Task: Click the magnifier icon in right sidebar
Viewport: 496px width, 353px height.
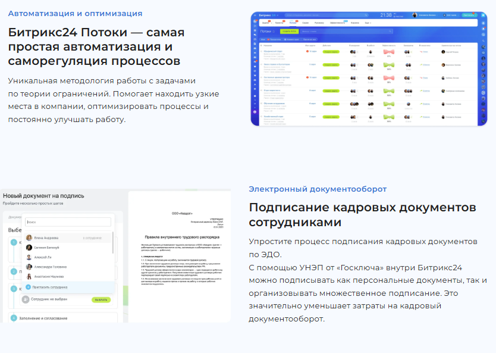Action: click(484, 41)
